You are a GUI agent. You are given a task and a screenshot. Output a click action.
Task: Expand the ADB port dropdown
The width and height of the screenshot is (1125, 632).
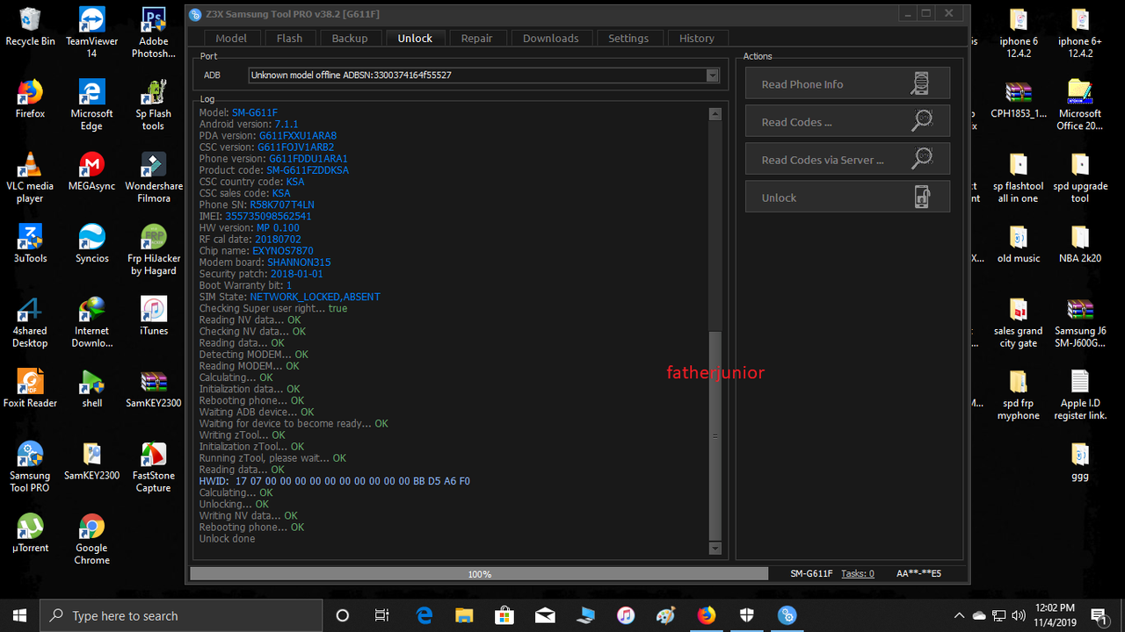[713, 75]
